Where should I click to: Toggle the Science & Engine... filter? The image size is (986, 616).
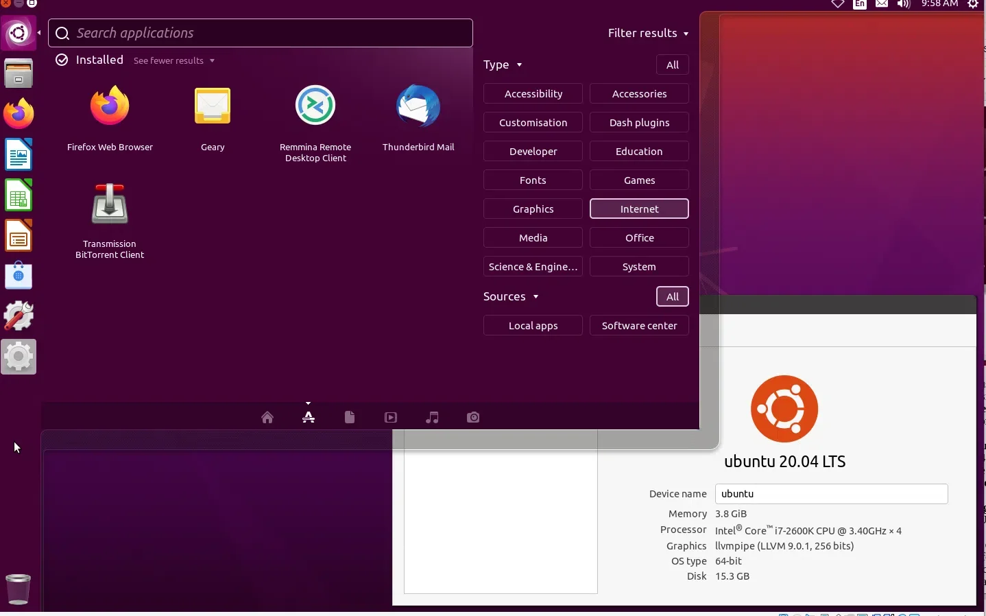pyautogui.click(x=533, y=267)
